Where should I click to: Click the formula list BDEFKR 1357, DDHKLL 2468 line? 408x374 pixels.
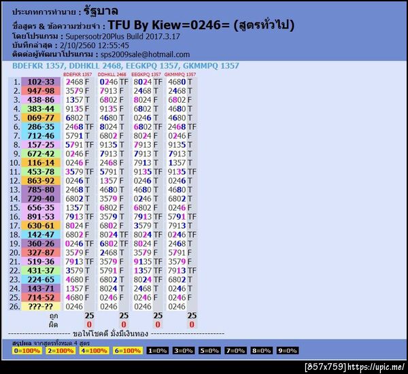(125, 66)
